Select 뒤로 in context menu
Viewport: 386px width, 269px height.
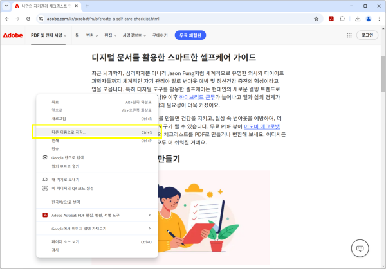(97, 102)
